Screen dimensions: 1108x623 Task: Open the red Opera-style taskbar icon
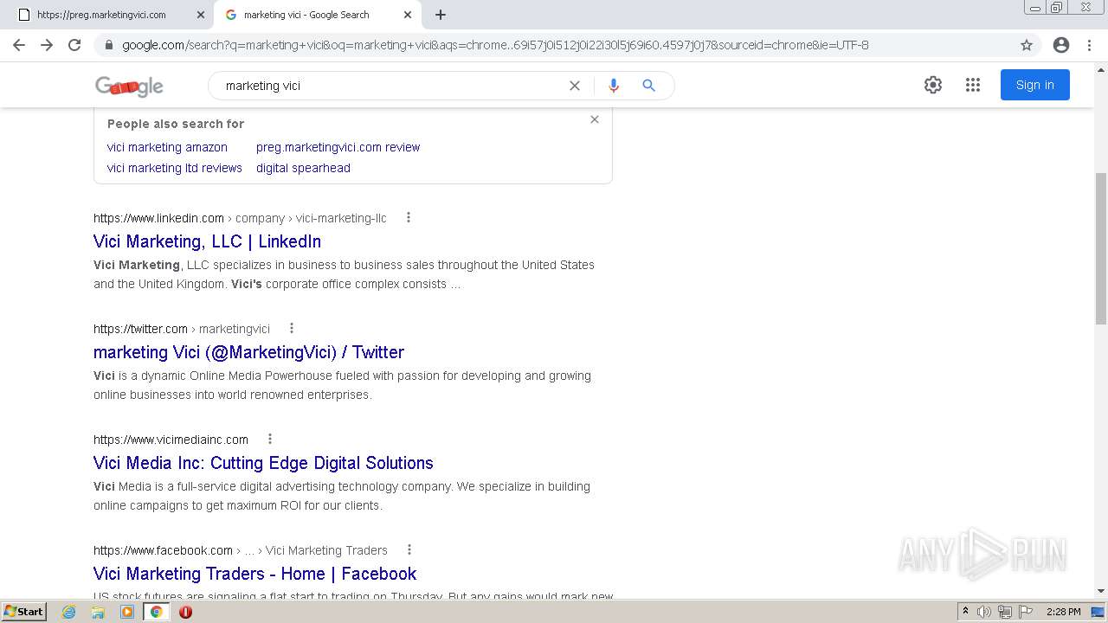(x=185, y=612)
